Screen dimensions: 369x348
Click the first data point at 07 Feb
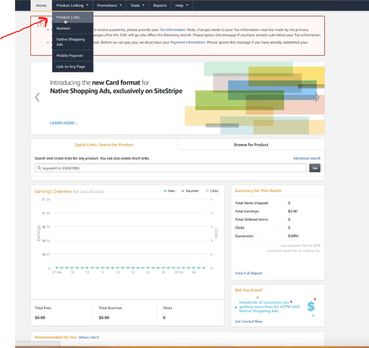tap(57, 268)
